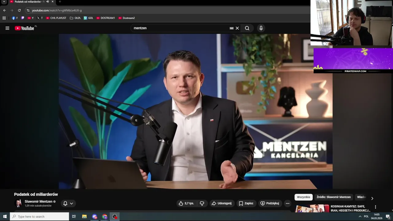The image size is (393, 221).
Task: Open more actions ellipsis under the video
Action: tap(287, 203)
